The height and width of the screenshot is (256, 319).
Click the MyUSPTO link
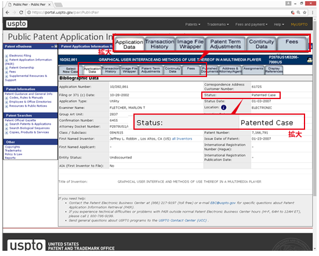299,24
